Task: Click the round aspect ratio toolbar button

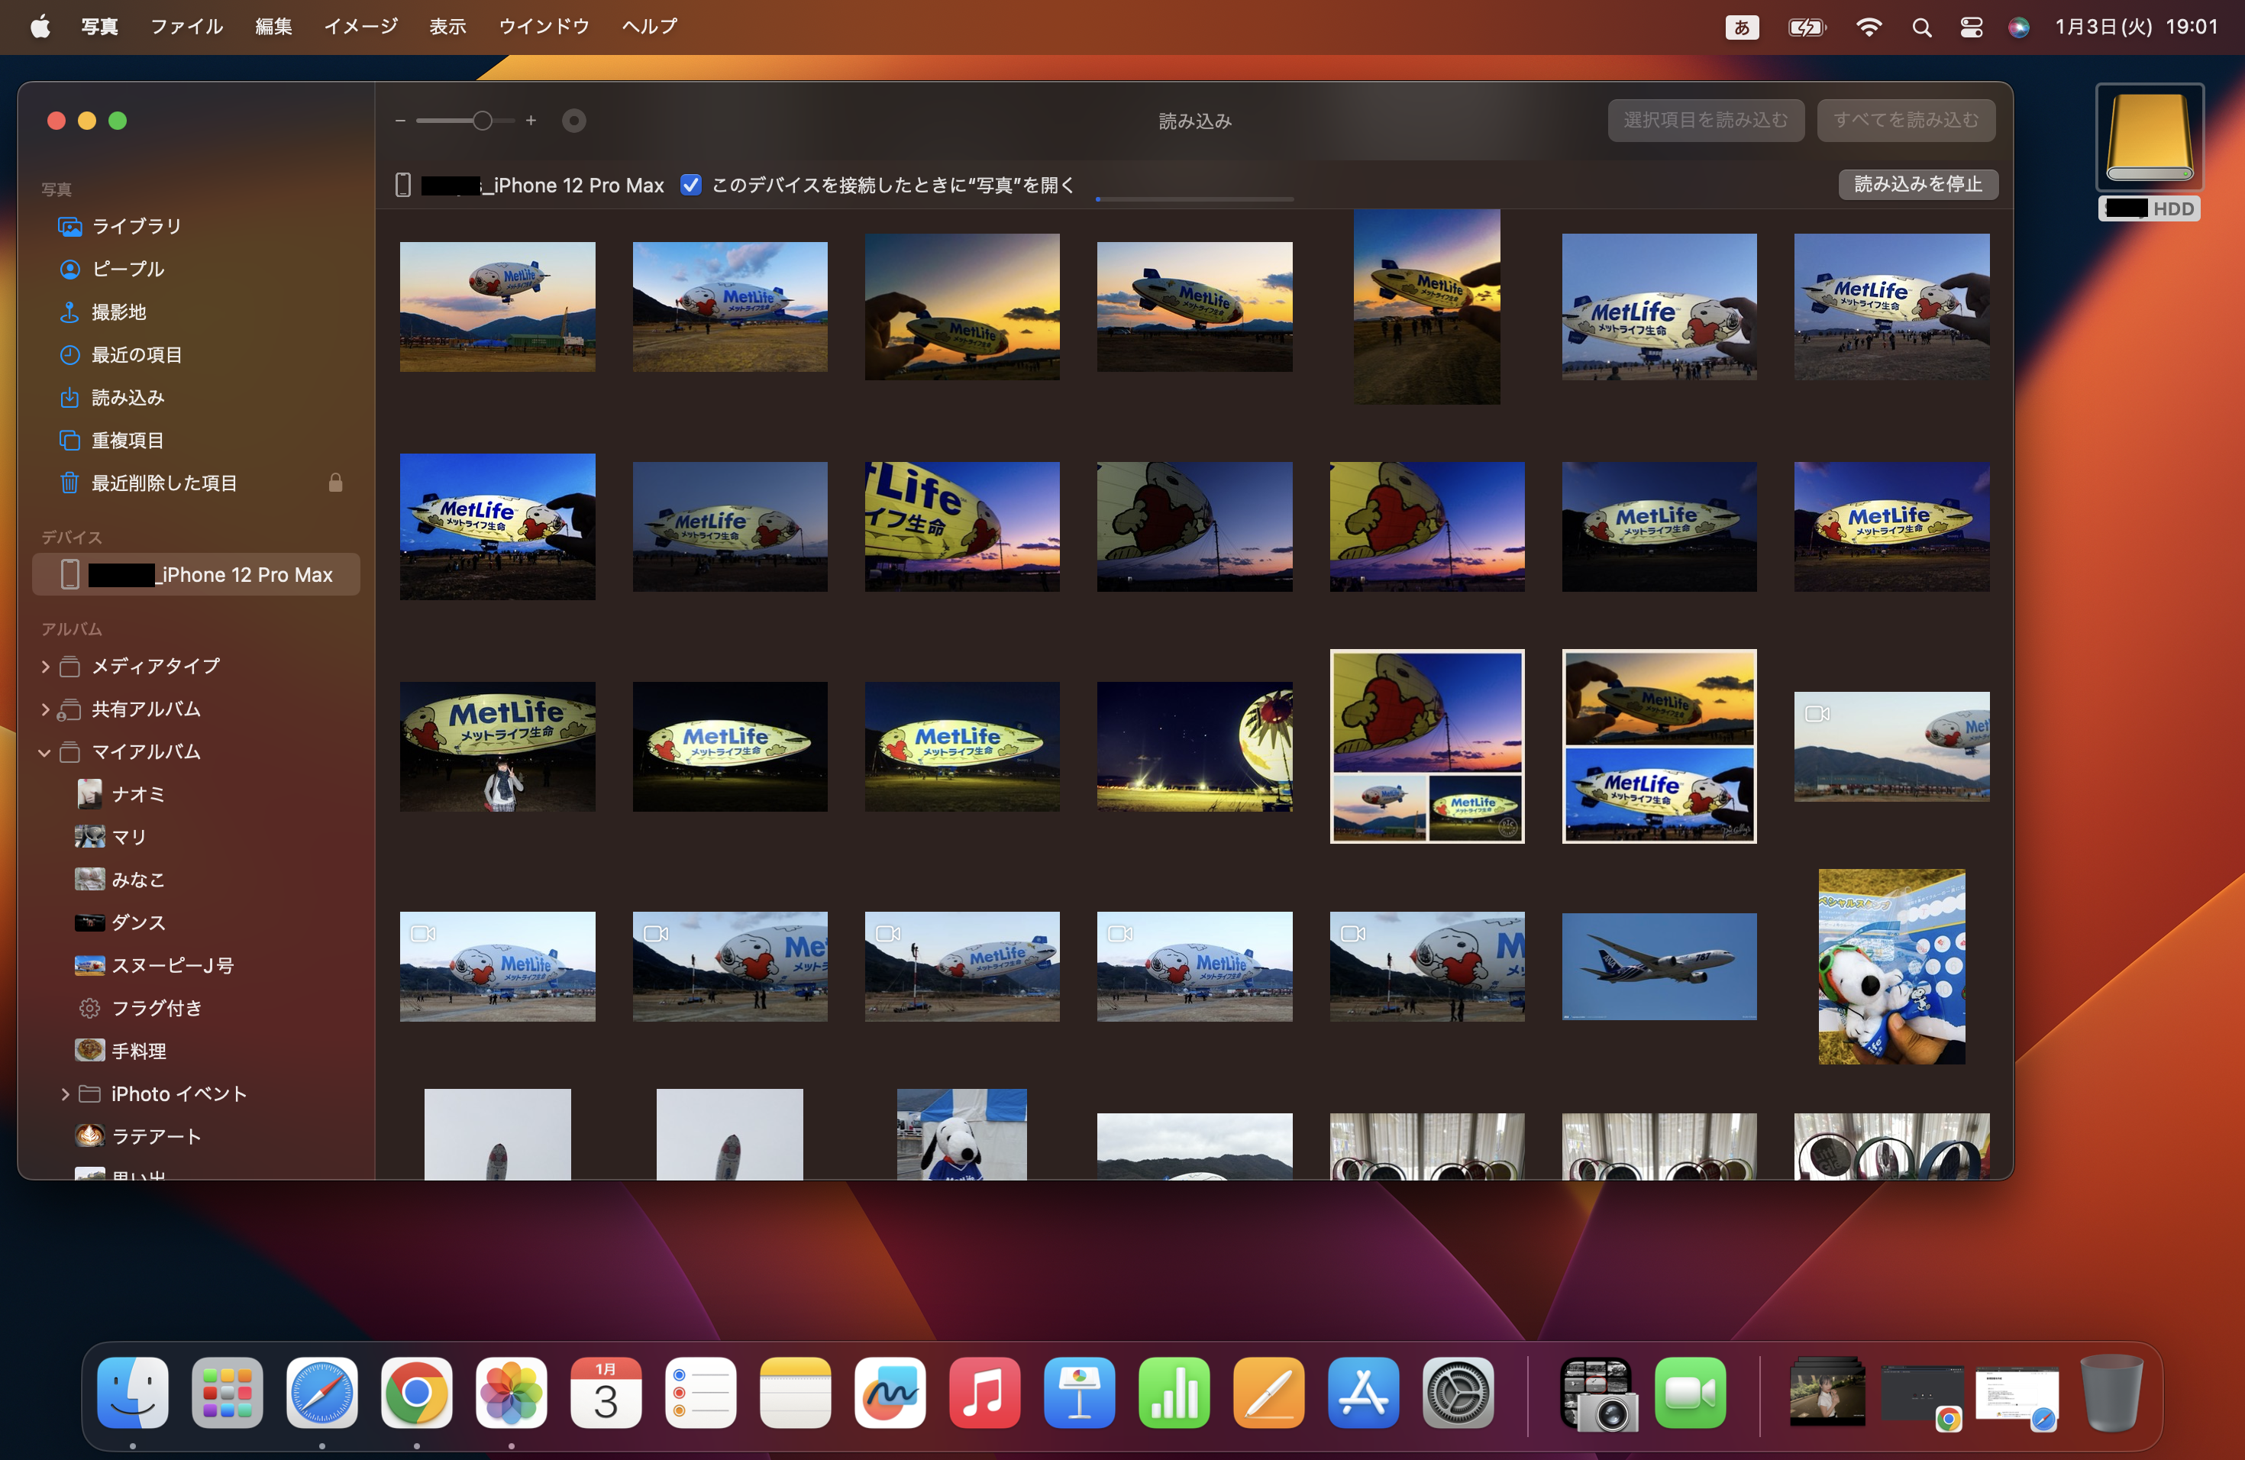Action: coord(573,121)
